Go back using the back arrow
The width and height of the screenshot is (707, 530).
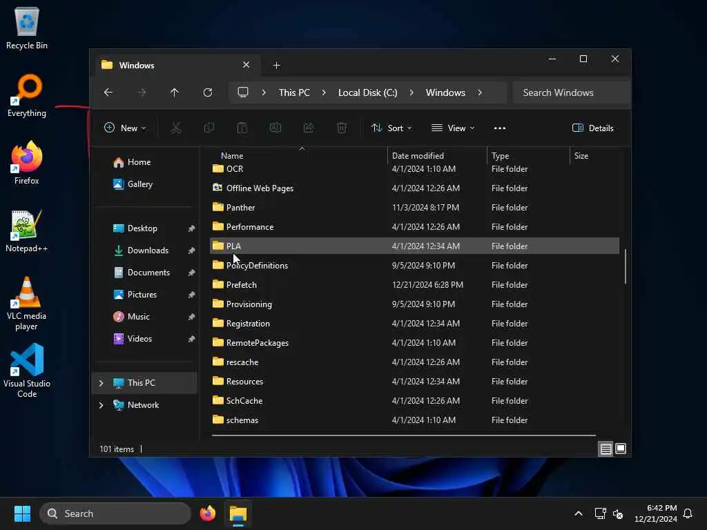[108, 92]
